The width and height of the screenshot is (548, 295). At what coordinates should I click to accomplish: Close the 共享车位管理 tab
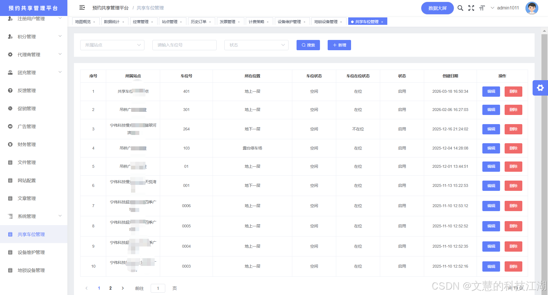(x=382, y=22)
